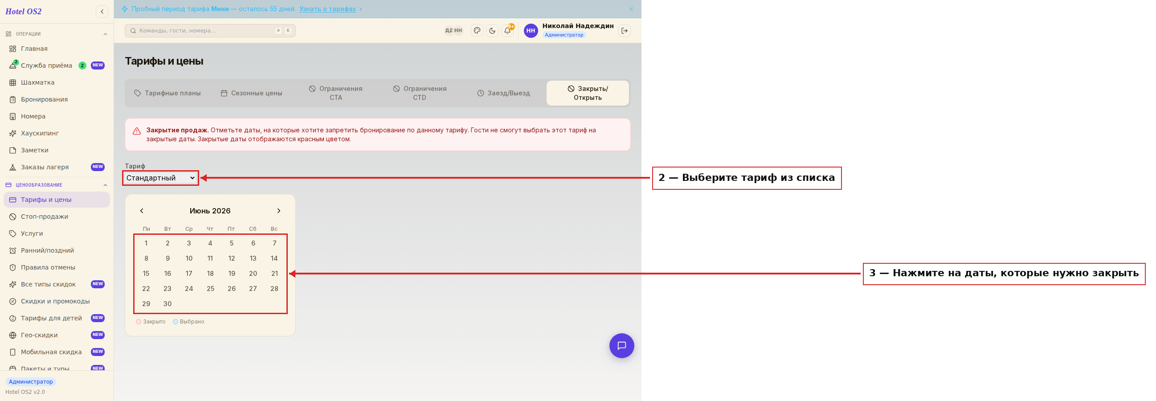Switch to the Сезонные цены tab
Image resolution: width=1156 pixels, height=401 pixels.
click(x=251, y=93)
